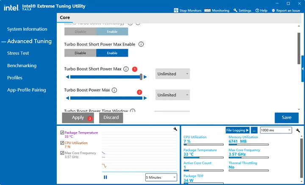Viewport: 305px width, 185px height.
Task: Click info icon beside Turbo Boost Power Max
Action: coord(114,90)
